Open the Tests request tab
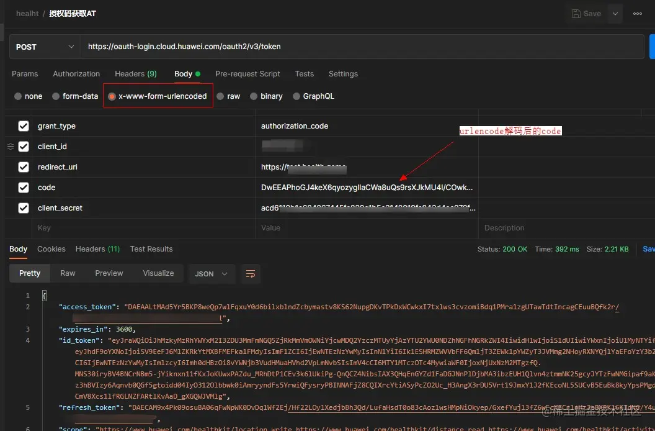This screenshot has width=655, height=431. (304, 74)
